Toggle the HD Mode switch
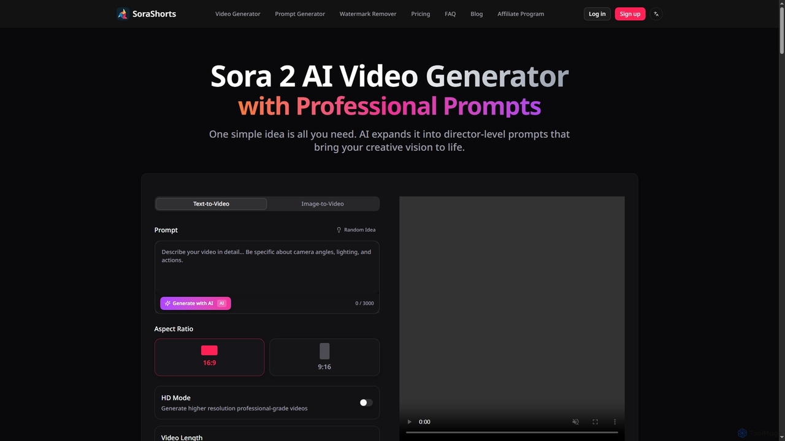The image size is (785, 441). 366,402
